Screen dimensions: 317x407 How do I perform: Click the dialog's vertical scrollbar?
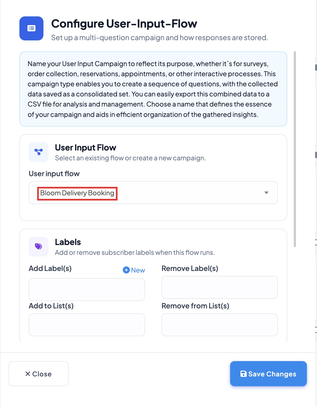coord(295,149)
